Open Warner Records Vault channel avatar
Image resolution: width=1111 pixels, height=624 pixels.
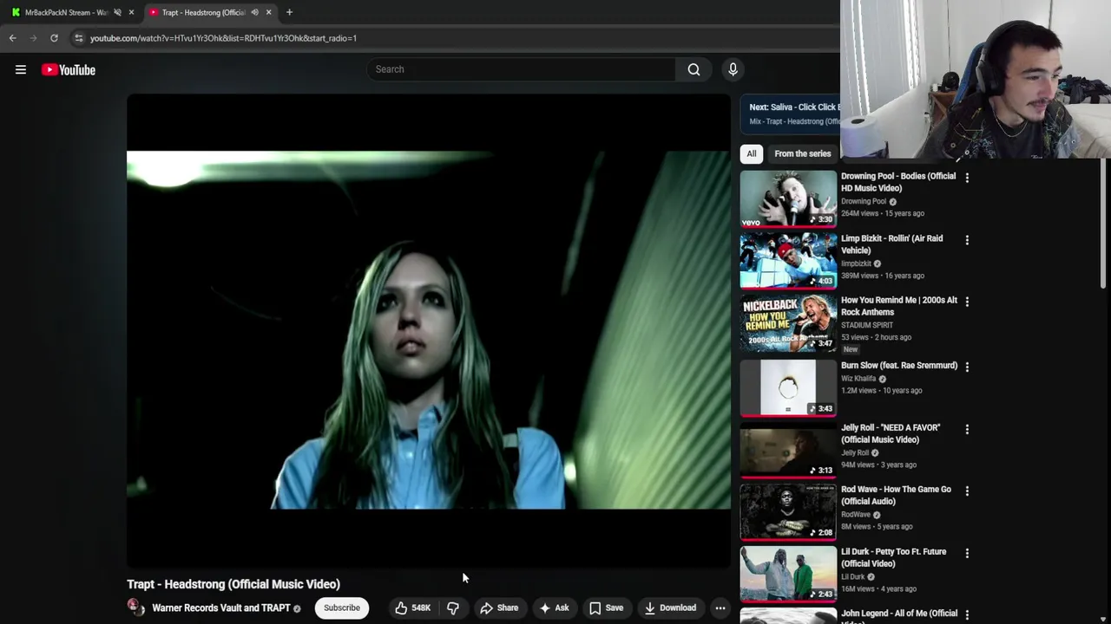(x=136, y=608)
